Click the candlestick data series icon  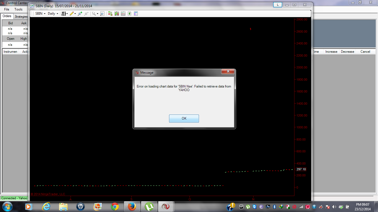(117, 14)
